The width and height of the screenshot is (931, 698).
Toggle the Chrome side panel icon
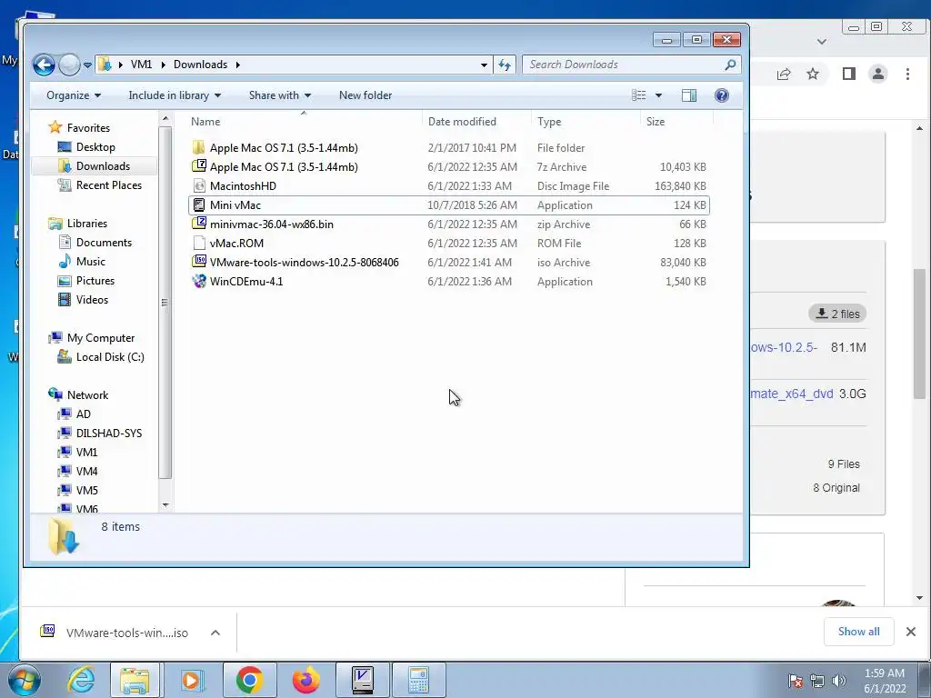coord(849,75)
